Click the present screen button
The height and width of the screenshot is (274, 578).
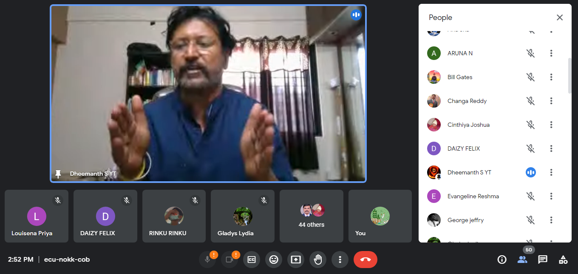[x=296, y=259]
